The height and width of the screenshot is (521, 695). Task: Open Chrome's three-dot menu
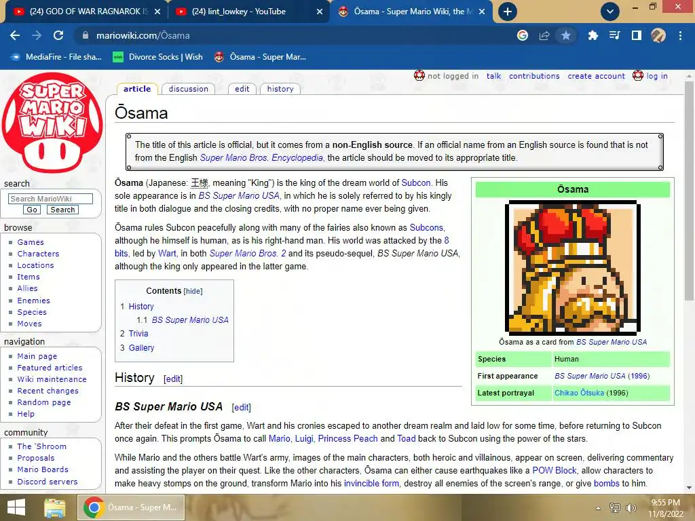(680, 35)
